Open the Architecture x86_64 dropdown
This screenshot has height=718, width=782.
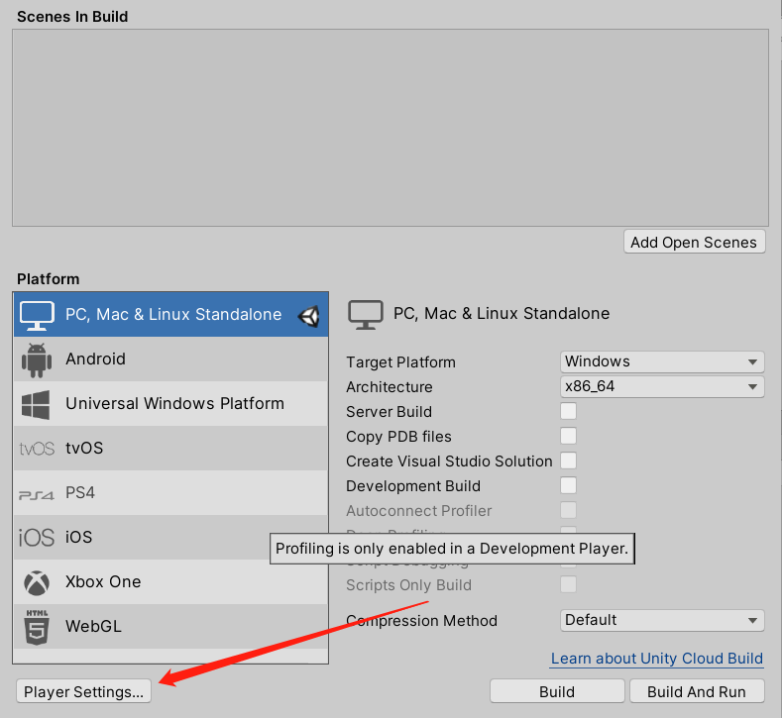(662, 386)
